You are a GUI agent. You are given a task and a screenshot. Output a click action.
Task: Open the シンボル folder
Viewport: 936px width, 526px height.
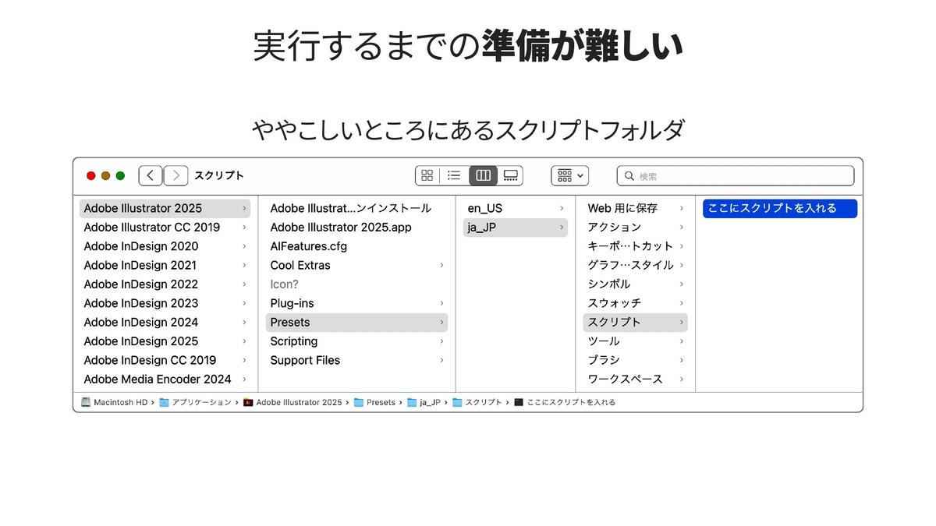click(x=636, y=284)
